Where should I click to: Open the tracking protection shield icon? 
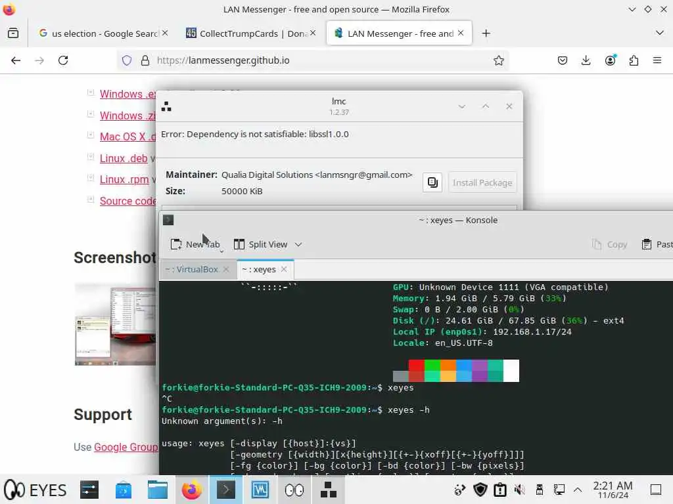(x=127, y=60)
